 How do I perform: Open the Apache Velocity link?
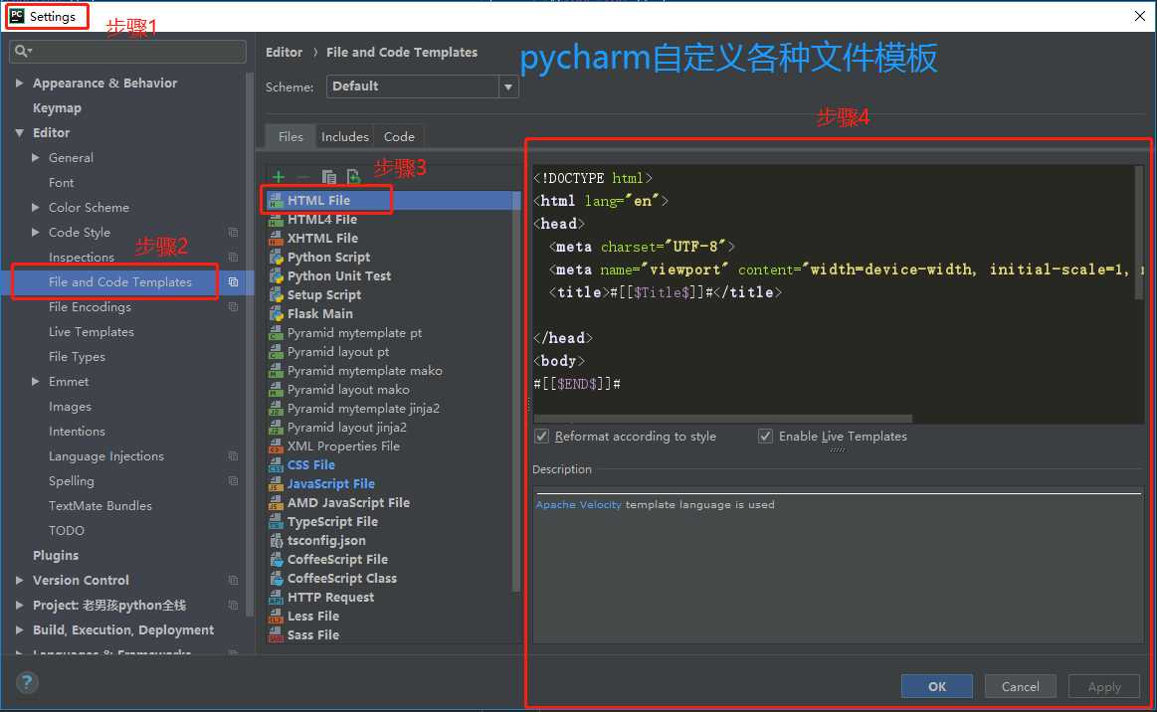tap(579, 505)
